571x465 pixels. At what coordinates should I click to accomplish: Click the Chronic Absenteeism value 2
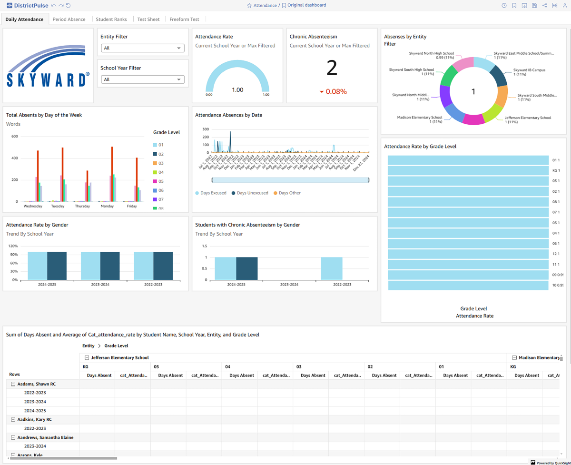[332, 68]
